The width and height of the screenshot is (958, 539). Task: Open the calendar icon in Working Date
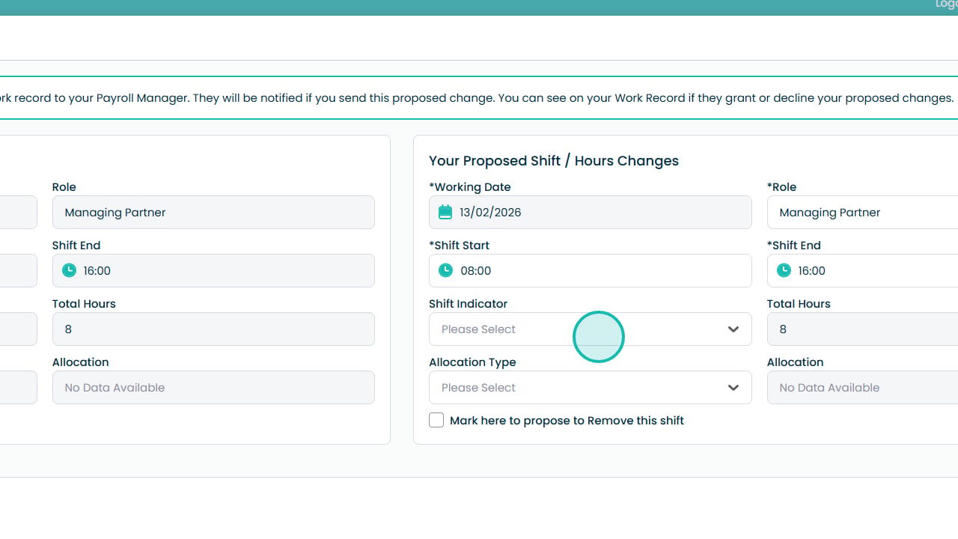445,213
